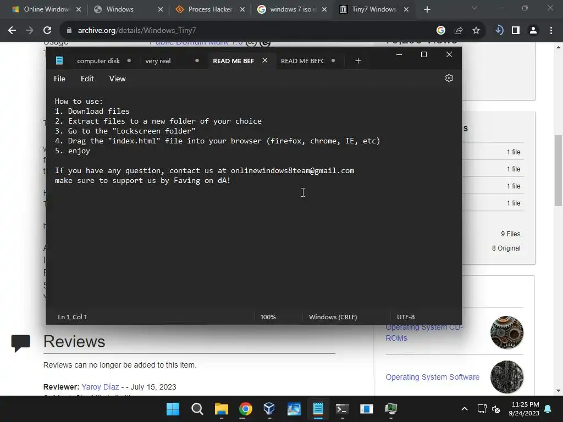Open VirtualBox from taskbar
The width and height of the screenshot is (563, 422).
tap(269, 409)
